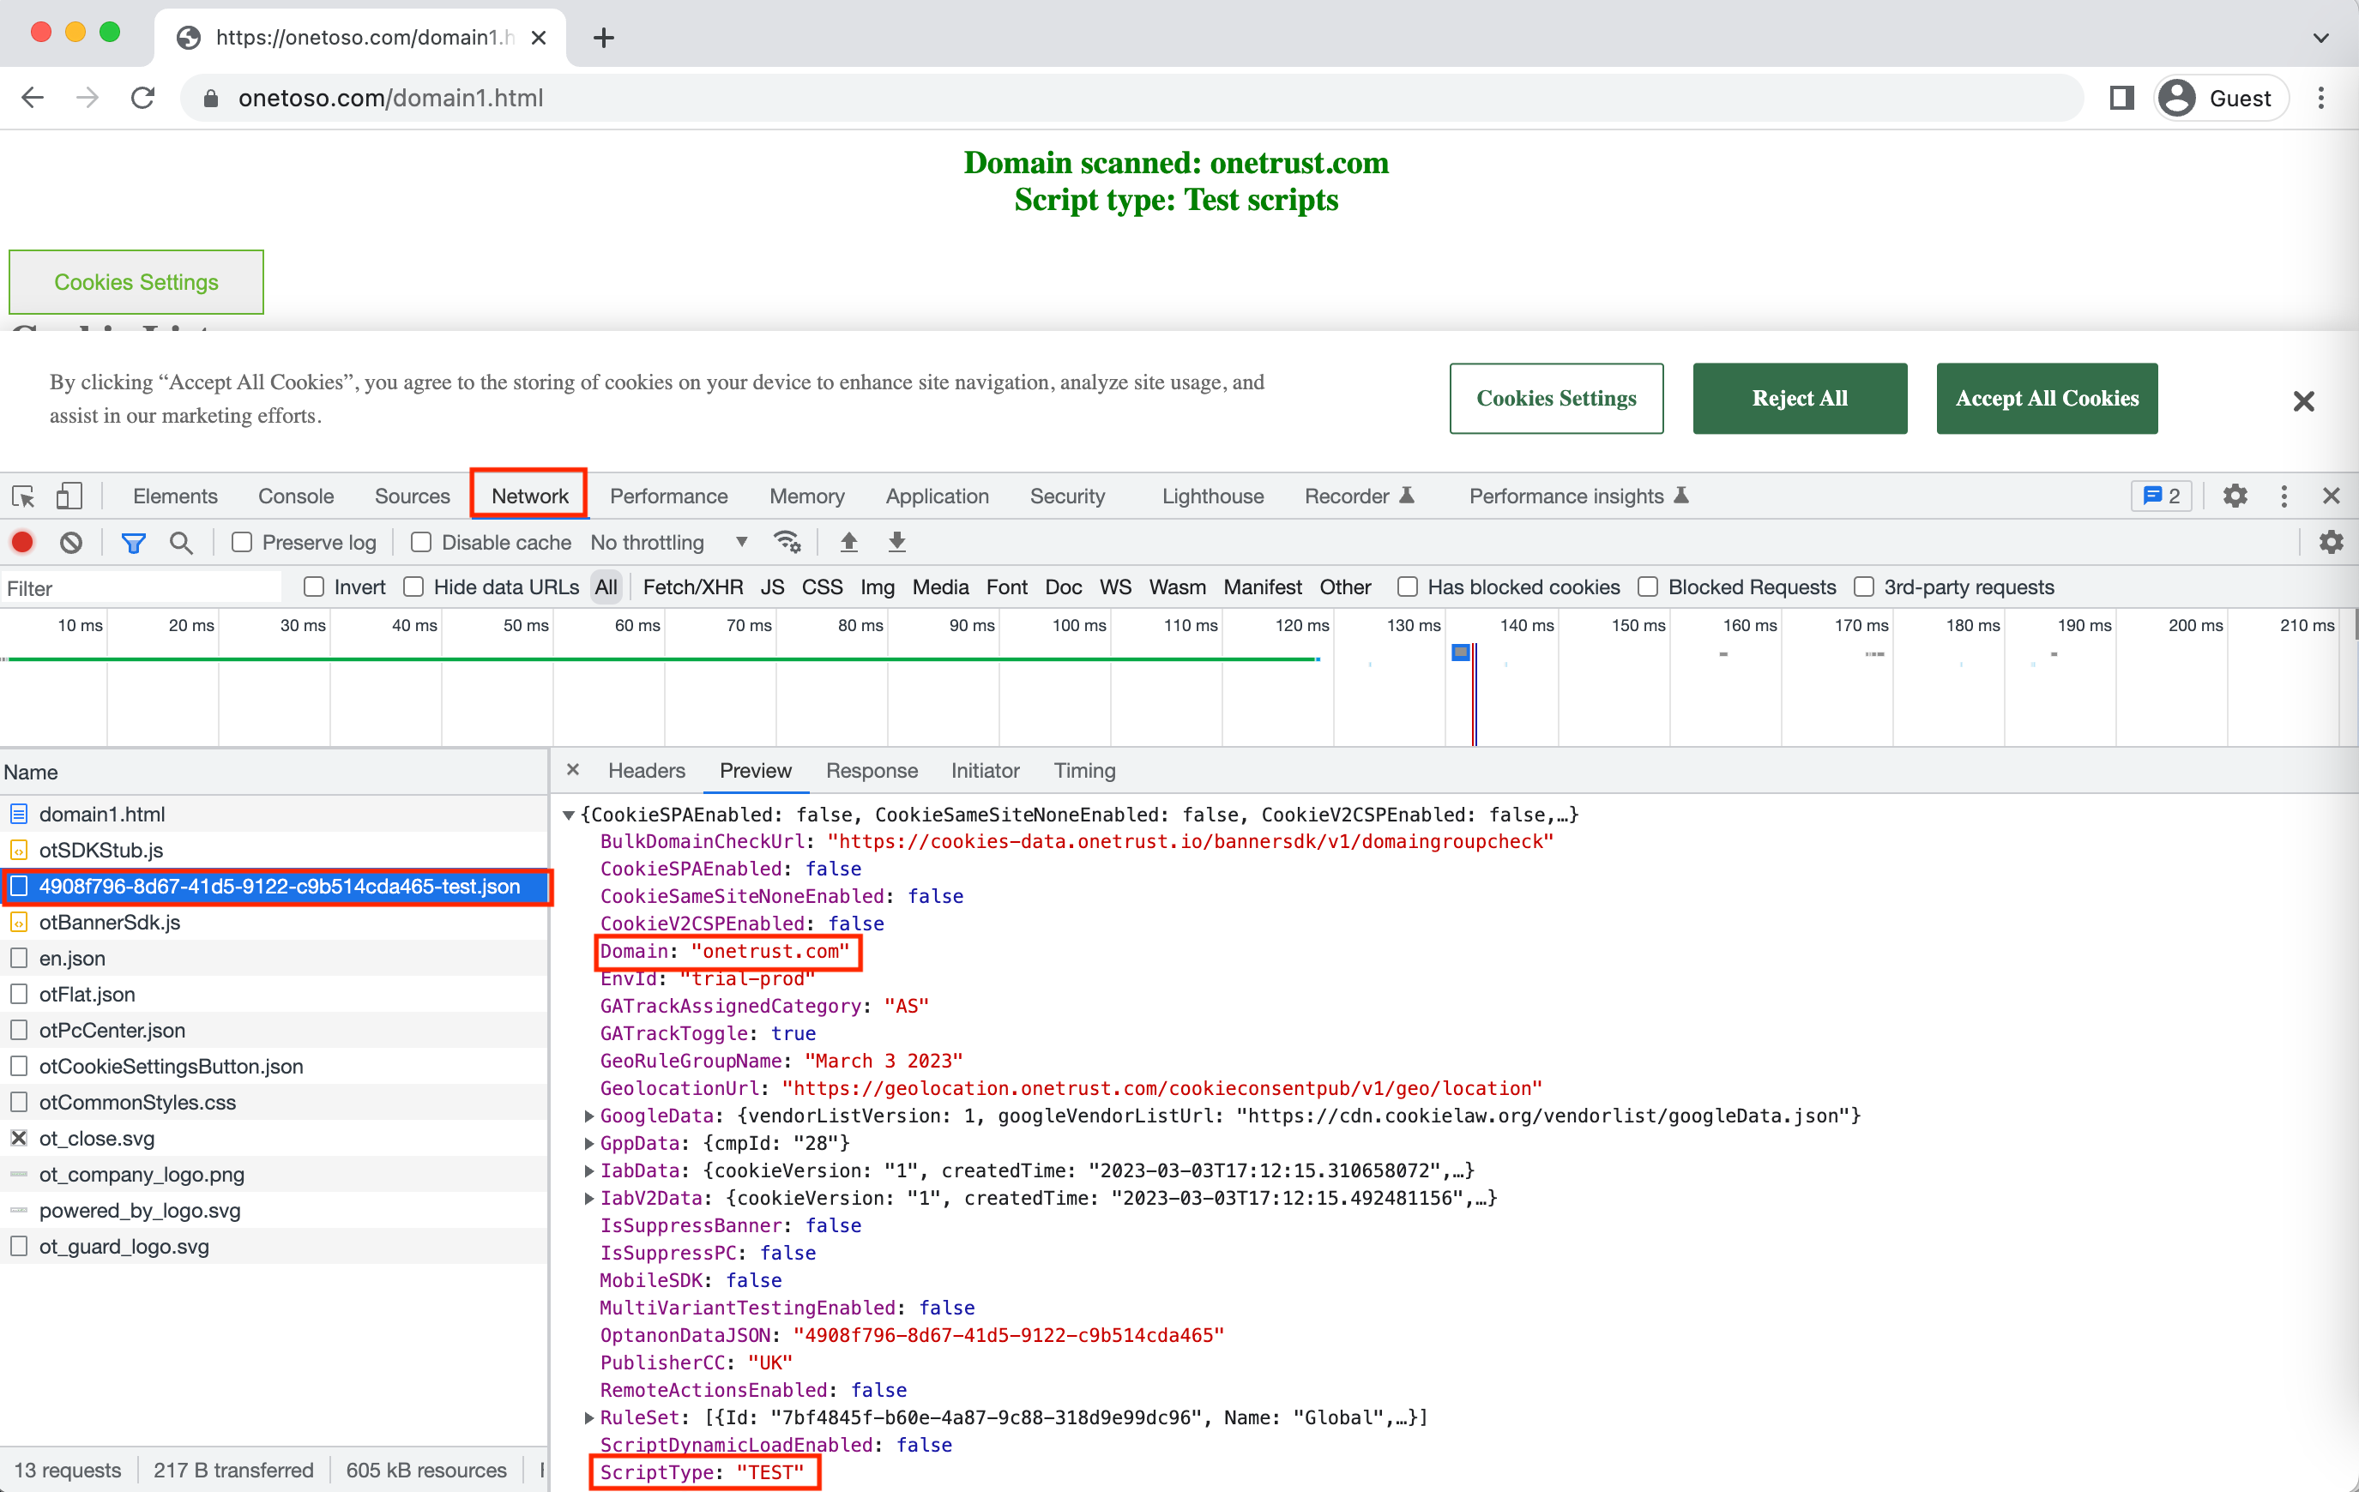Viewport: 2359px width, 1492px height.
Task: Expand the RuleSet array
Action: pyautogui.click(x=588, y=1417)
